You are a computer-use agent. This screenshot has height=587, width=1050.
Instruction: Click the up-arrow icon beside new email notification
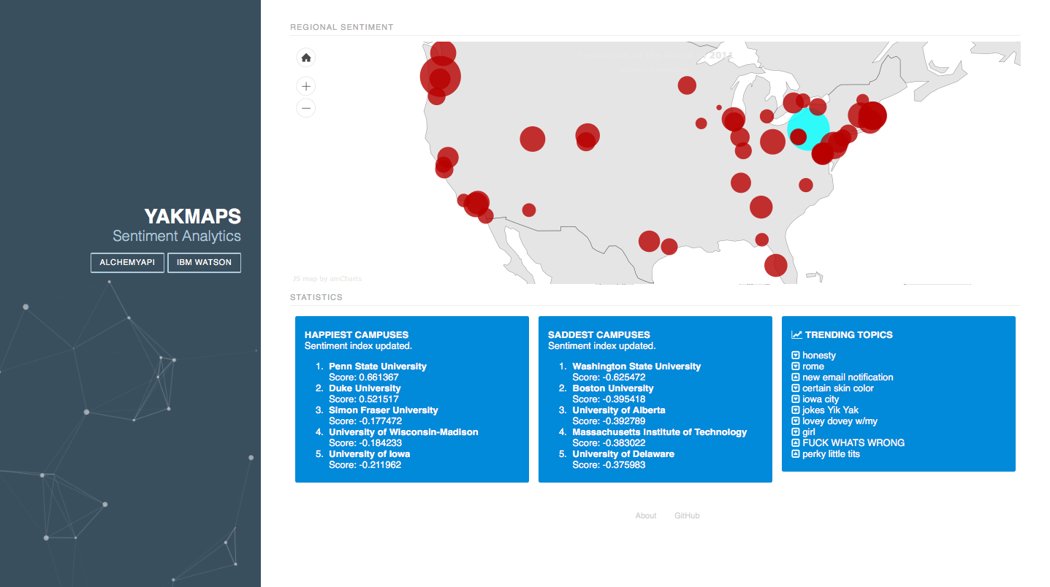(x=796, y=377)
